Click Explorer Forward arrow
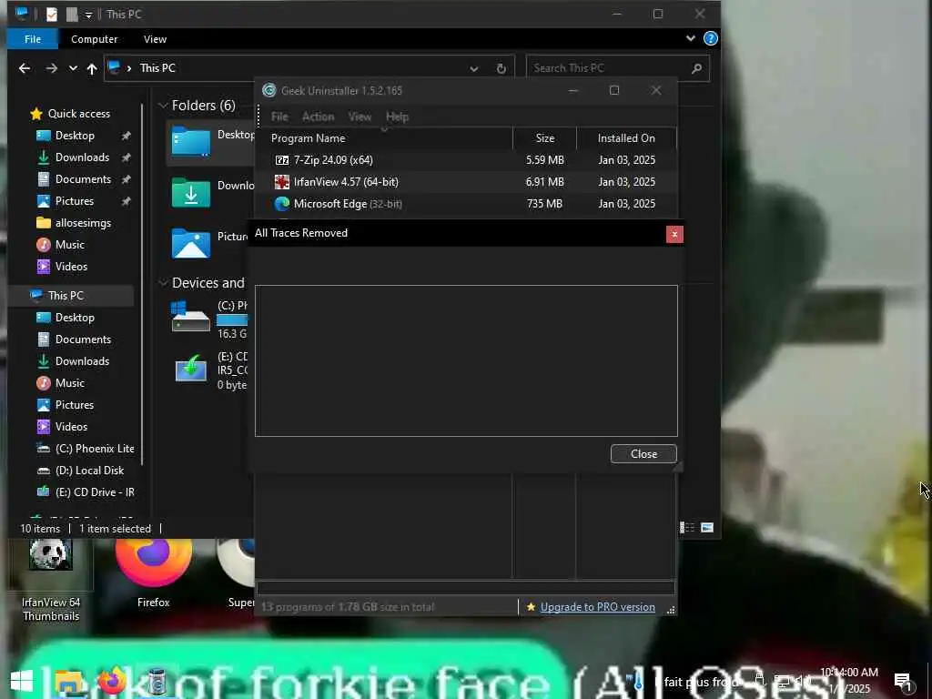The height and width of the screenshot is (699, 932). coord(52,68)
